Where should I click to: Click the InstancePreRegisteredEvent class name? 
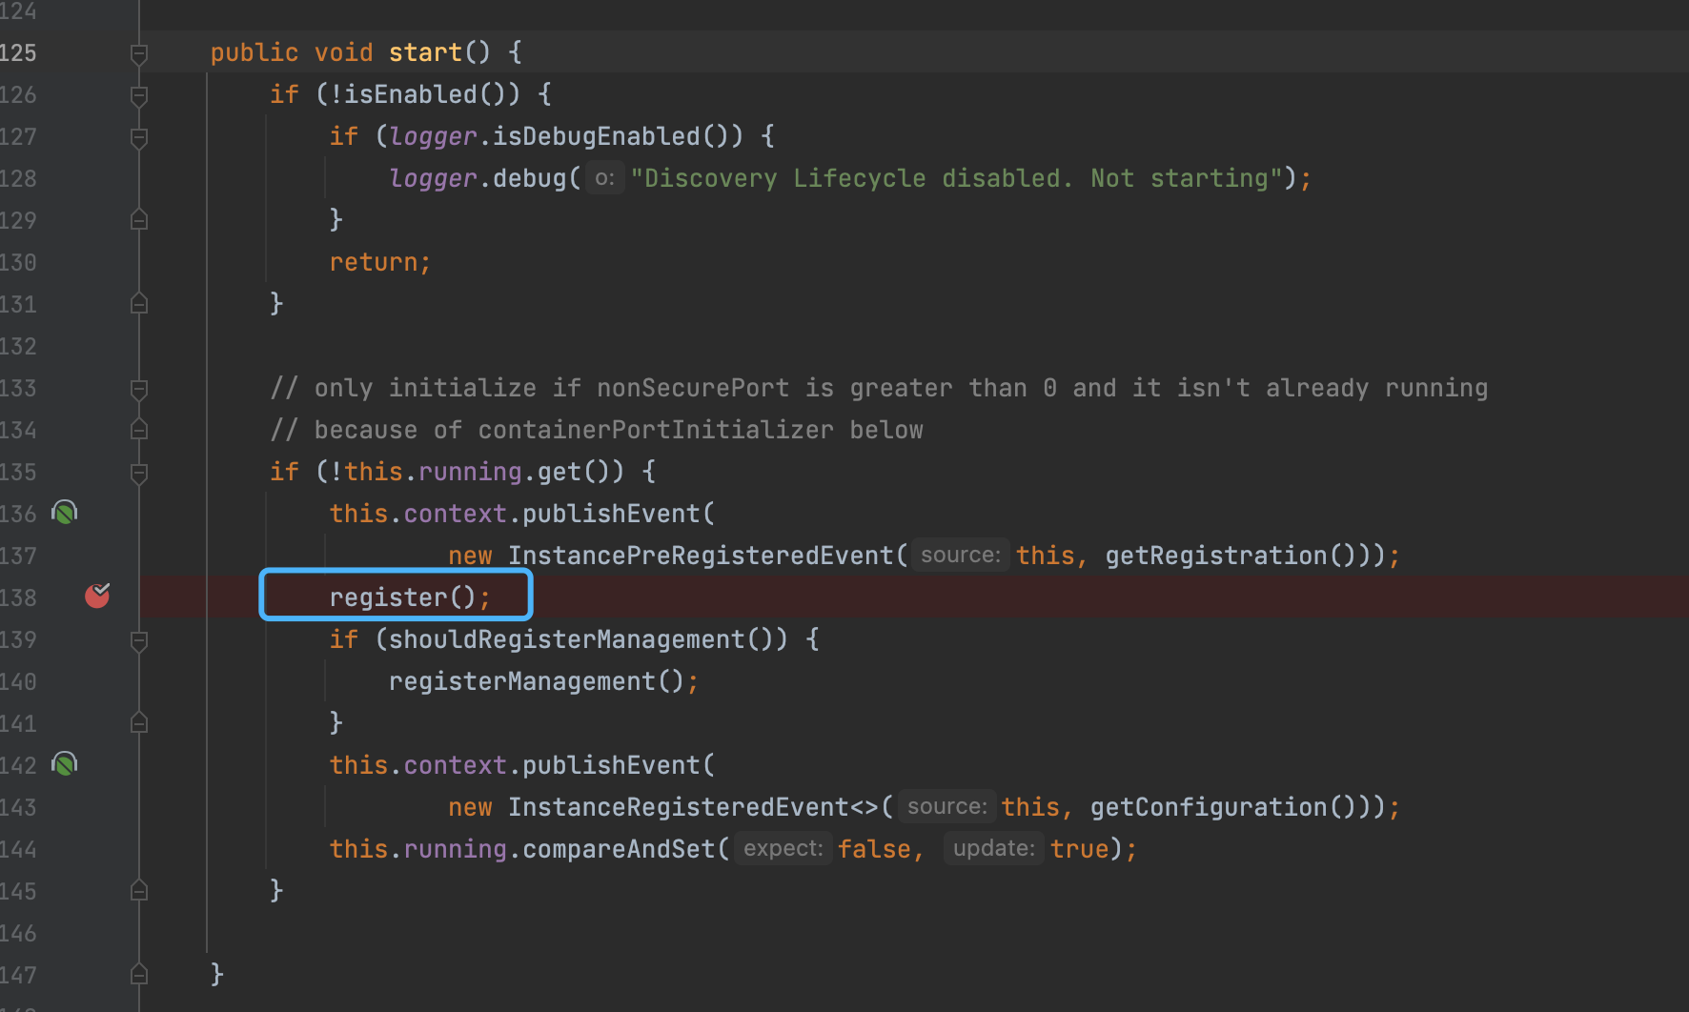[x=701, y=556]
